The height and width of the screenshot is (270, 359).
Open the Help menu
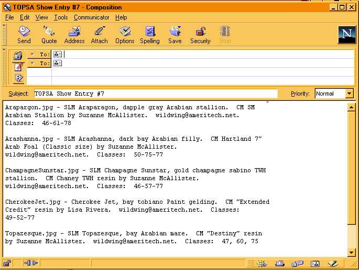[x=121, y=17]
